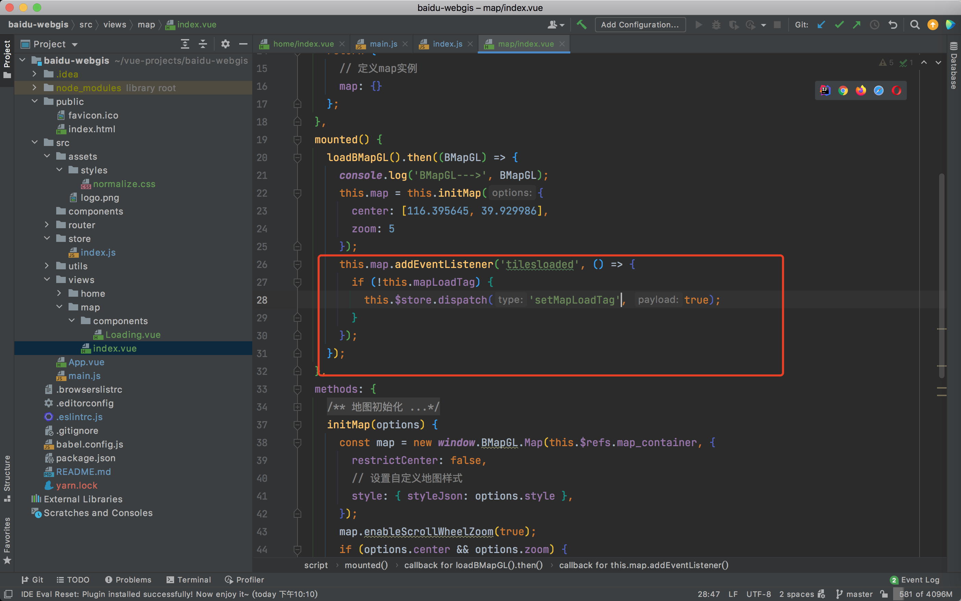Jump to next highlighted error arrow

(938, 62)
